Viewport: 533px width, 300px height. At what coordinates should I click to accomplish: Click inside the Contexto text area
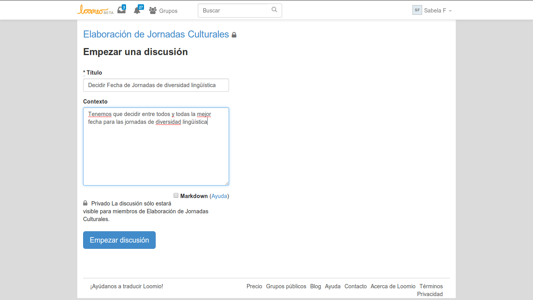click(156, 152)
